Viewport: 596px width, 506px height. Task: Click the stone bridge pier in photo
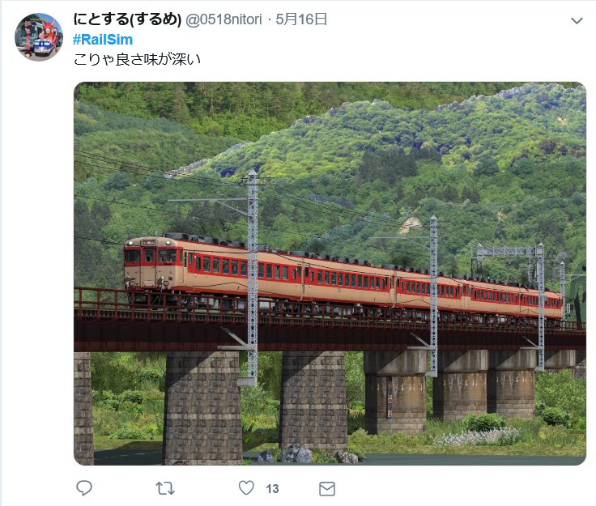(x=202, y=407)
